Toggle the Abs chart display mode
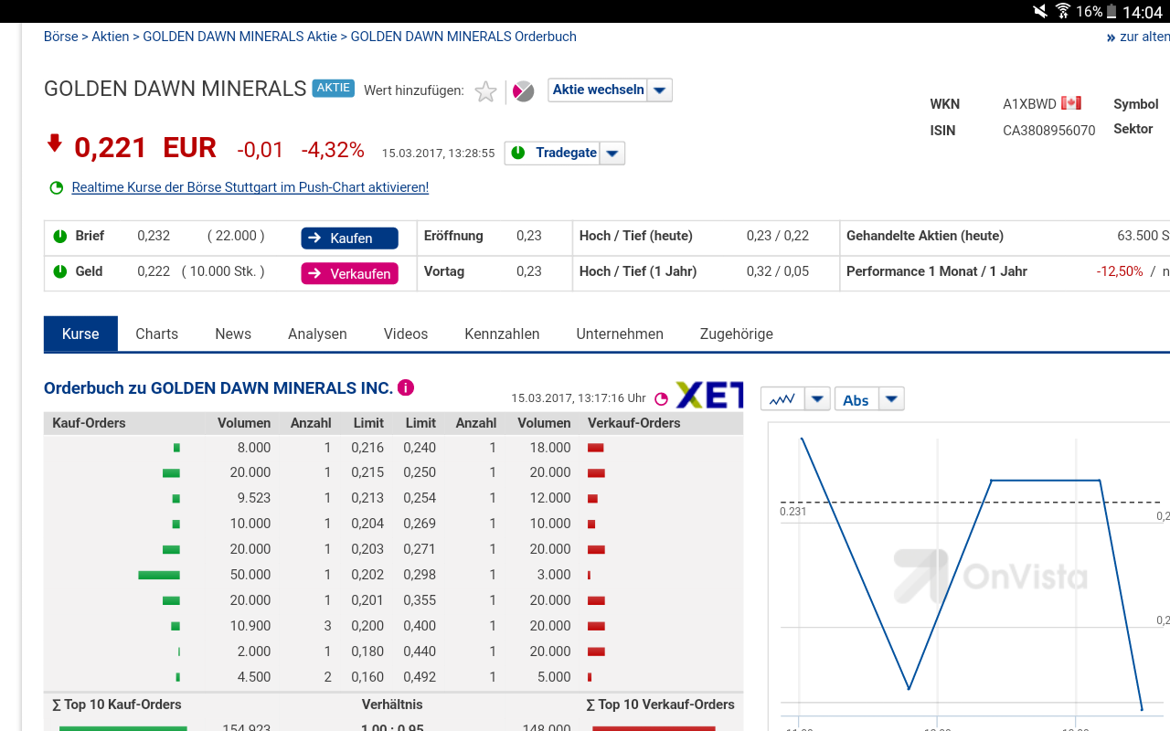This screenshot has height=731, width=1170. pos(856,399)
